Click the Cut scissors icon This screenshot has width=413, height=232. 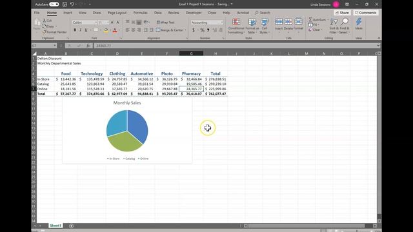45,21
